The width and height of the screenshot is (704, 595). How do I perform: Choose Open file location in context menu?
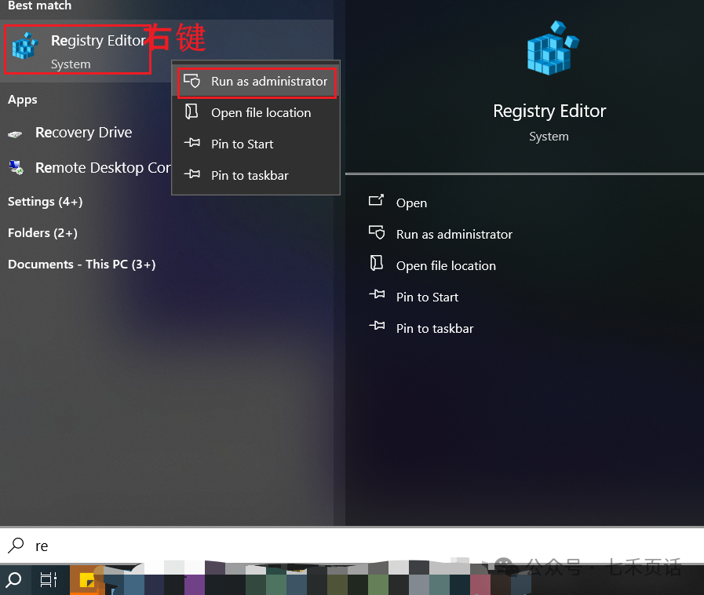click(256, 113)
